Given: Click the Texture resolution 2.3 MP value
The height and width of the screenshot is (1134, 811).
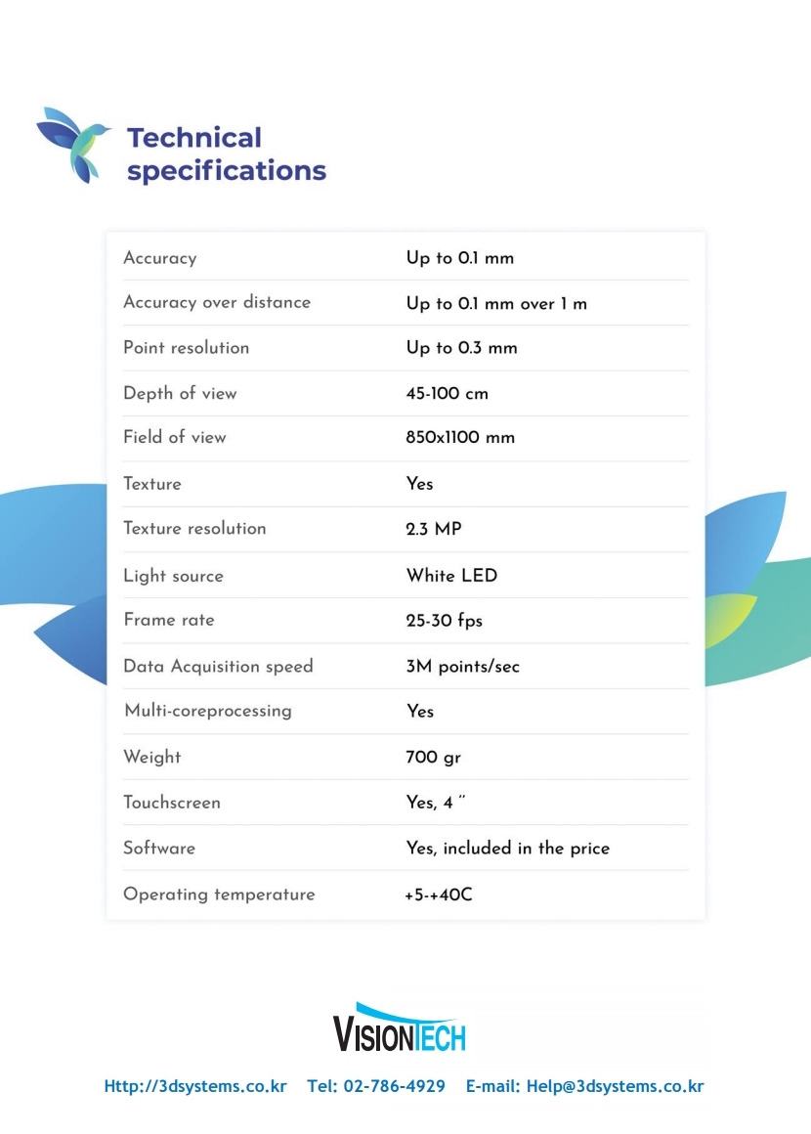Looking at the screenshot, I should tap(434, 529).
